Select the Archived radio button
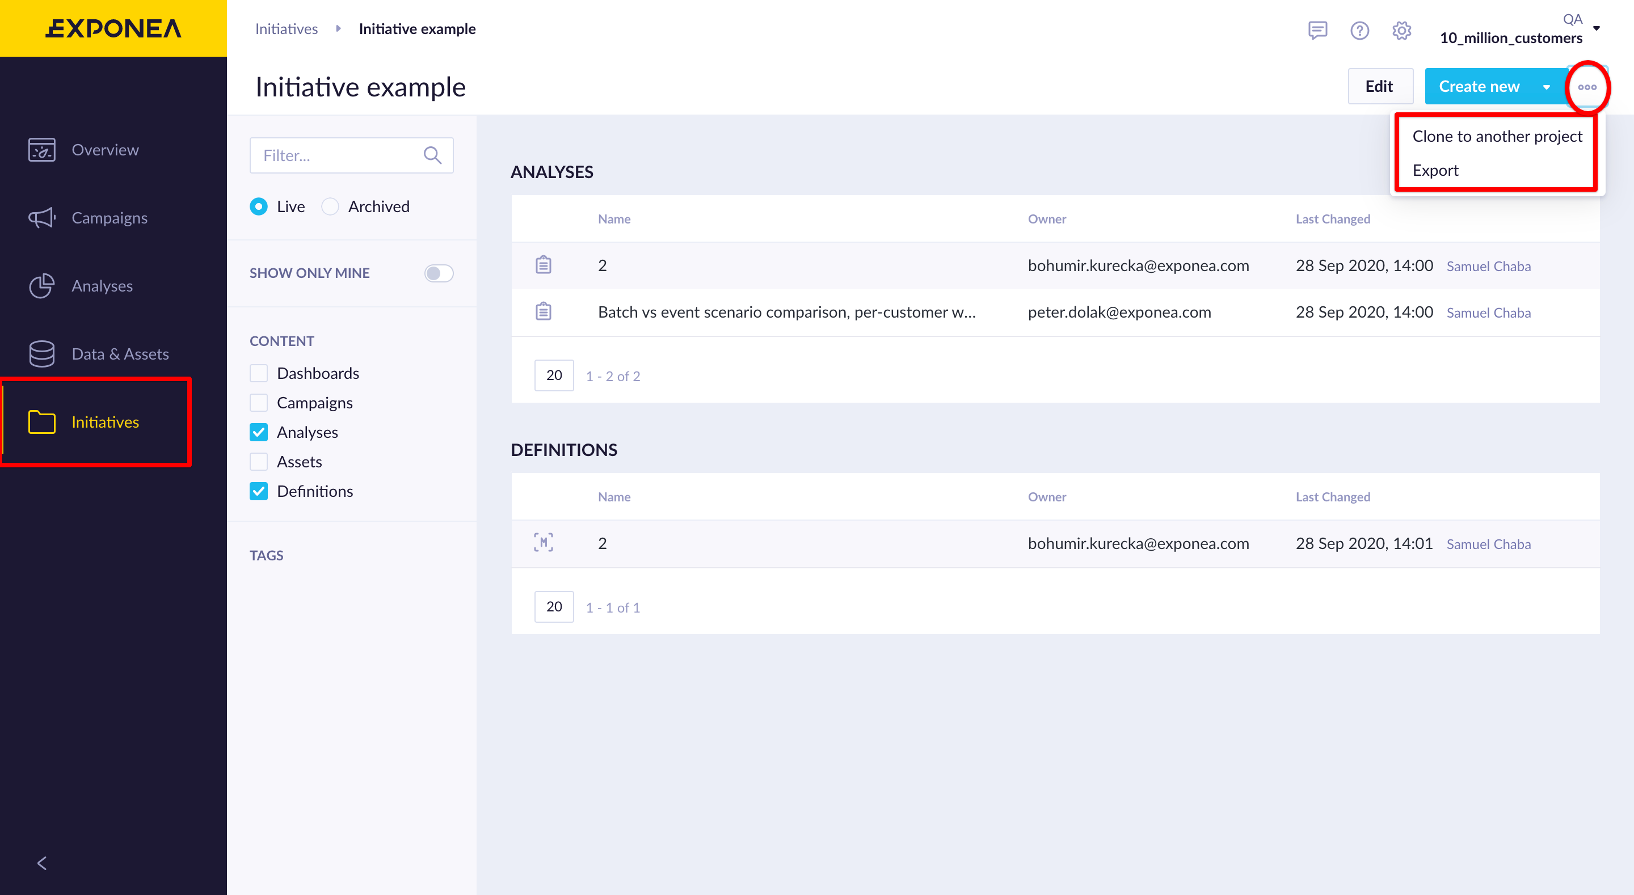The height and width of the screenshot is (895, 1634). [330, 207]
